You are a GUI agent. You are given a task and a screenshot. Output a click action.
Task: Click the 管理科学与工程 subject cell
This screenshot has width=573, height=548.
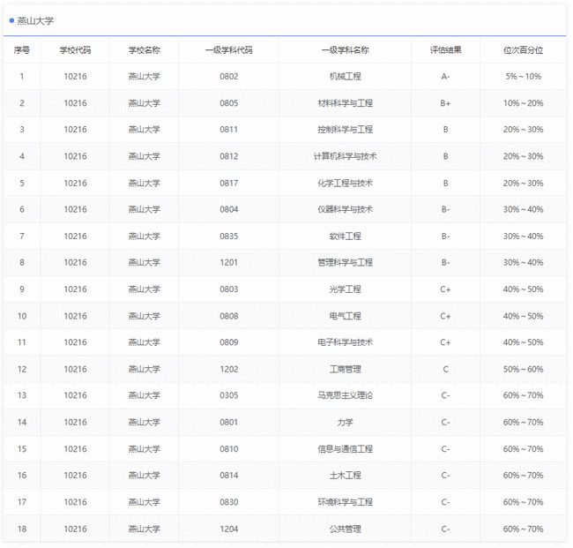(346, 262)
